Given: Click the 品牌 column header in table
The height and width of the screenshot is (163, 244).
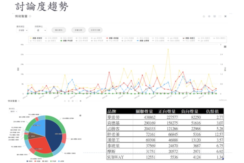Looking at the screenshot, I should click(112, 111).
